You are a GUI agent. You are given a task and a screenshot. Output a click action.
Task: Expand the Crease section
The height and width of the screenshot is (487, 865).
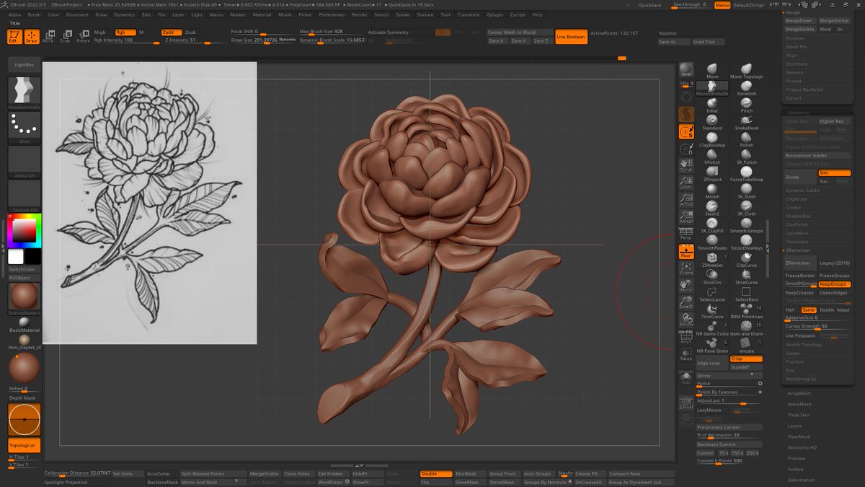tap(793, 208)
